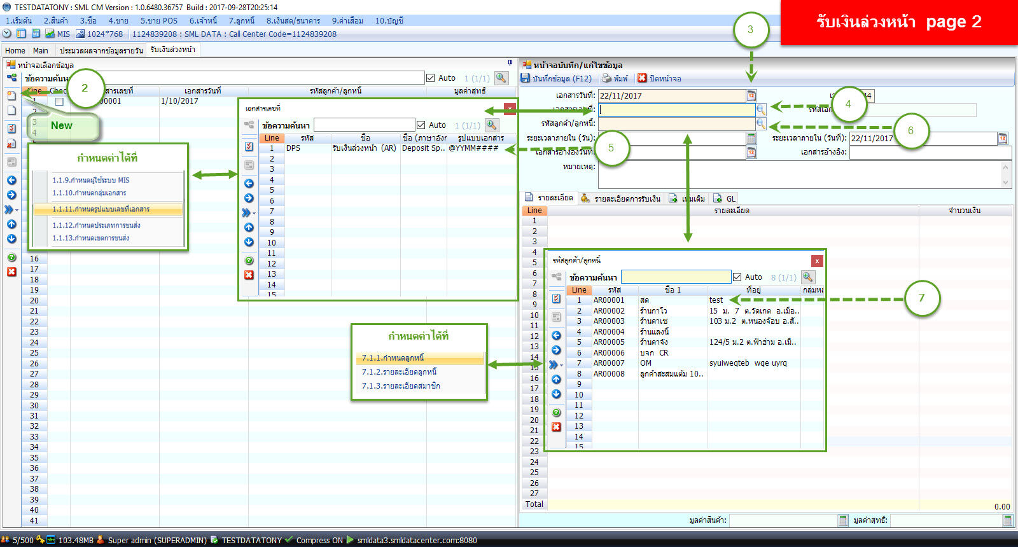Click the delete document icon in the left toolbar
1018x547 pixels.
pos(11,144)
